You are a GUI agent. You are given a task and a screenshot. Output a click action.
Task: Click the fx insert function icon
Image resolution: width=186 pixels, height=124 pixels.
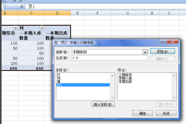[22, 7]
